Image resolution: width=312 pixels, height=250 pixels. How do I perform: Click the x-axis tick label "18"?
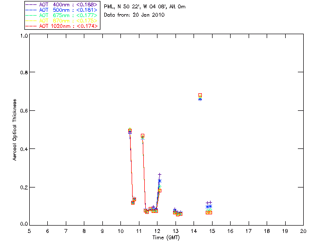tap(267, 231)
